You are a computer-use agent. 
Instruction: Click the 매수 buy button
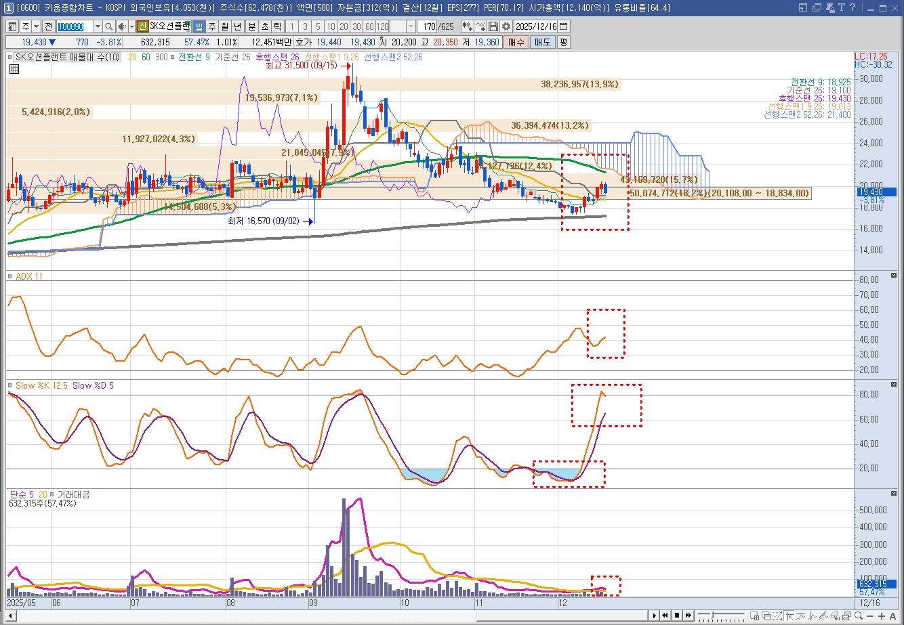(516, 42)
